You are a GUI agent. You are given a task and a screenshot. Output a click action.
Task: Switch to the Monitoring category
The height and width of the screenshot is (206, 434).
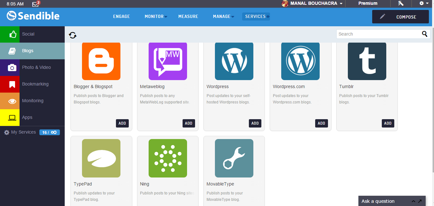point(33,101)
